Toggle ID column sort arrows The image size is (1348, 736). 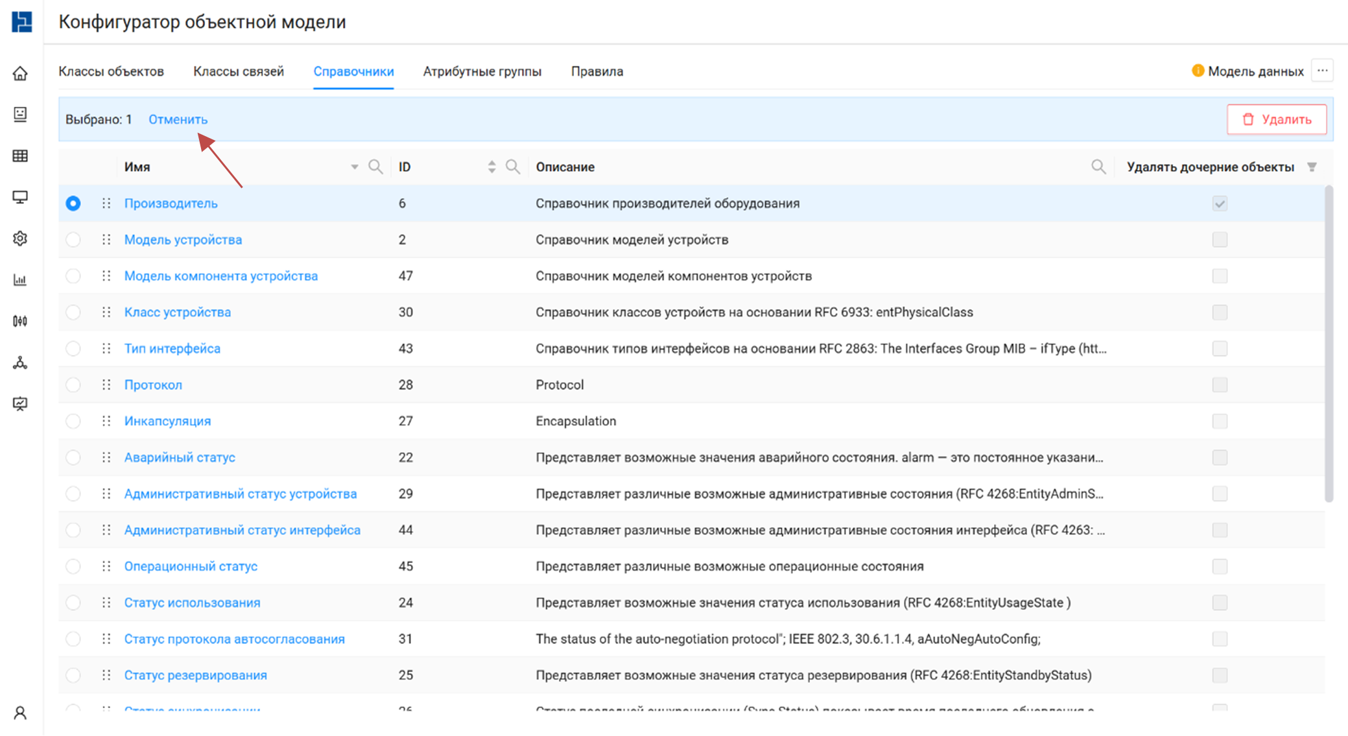point(491,167)
